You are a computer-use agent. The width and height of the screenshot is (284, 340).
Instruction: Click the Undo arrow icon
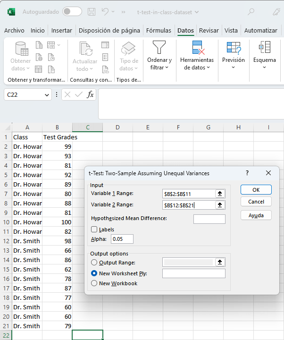[x=106, y=11]
